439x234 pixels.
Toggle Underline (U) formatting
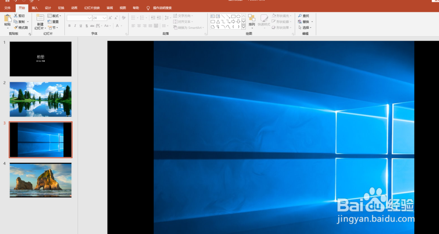81,26
